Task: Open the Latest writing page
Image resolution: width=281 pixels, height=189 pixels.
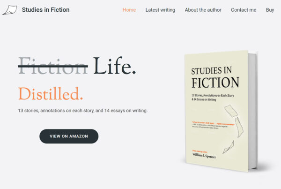Action: click(x=160, y=10)
